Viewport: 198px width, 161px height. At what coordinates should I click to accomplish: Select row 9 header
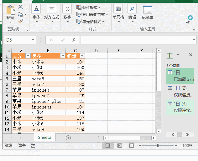click(x=7, y=101)
